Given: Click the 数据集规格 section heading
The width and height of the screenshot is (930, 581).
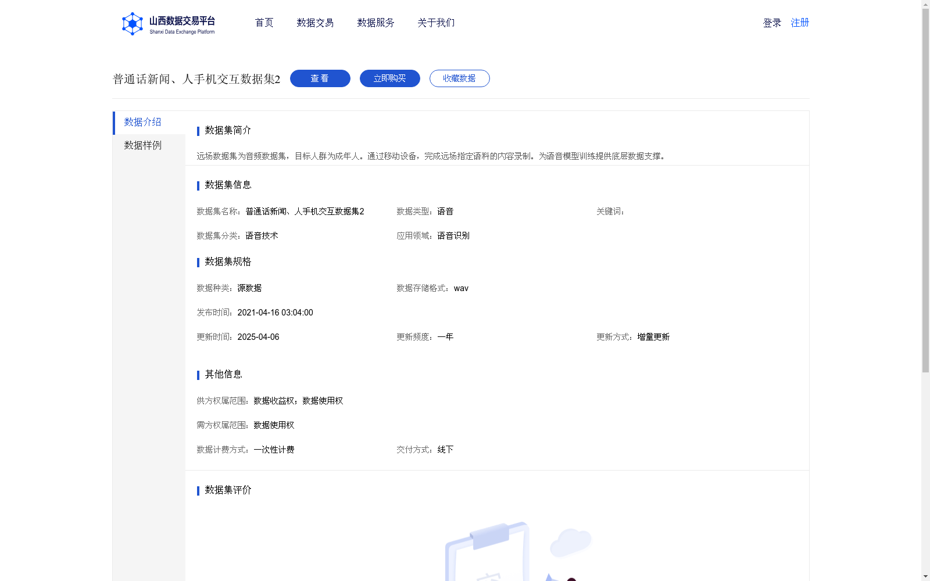Looking at the screenshot, I should tap(228, 261).
